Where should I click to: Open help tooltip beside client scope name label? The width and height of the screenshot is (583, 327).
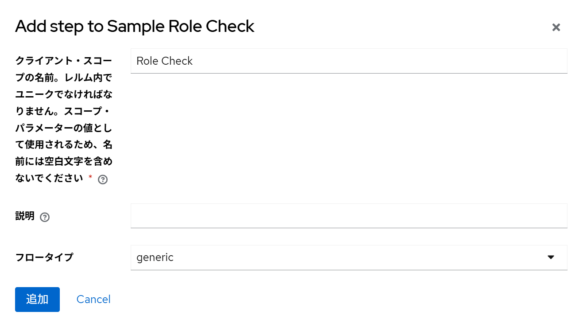click(103, 179)
